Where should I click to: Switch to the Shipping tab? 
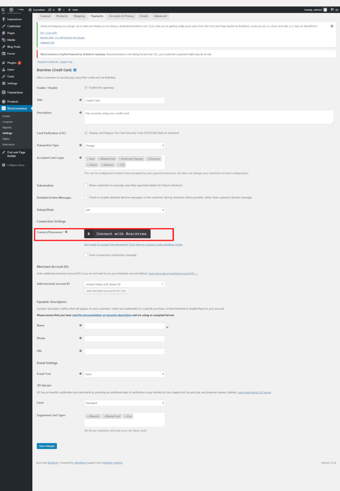(x=79, y=16)
